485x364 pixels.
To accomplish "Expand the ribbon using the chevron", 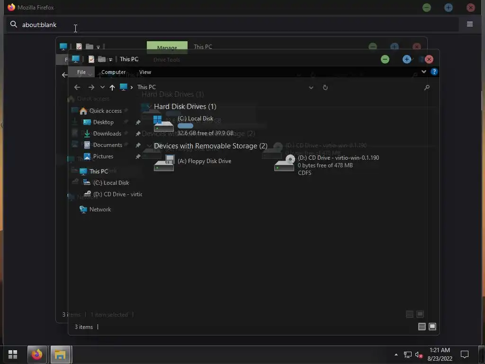I will click(424, 72).
